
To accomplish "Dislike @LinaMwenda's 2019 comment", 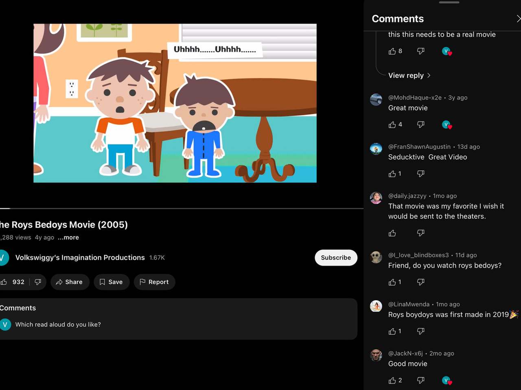I will pyautogui.click(x=421, y=331).
